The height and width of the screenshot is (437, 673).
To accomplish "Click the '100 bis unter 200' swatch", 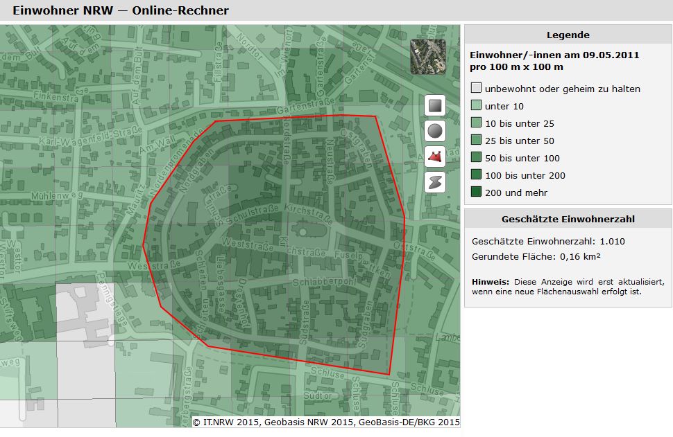I will click(x=476, y=175).
